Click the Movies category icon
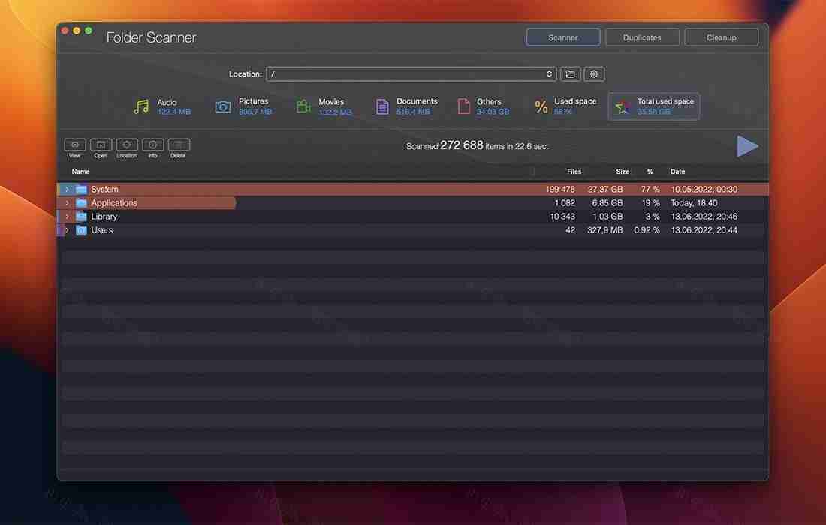 pyautogui.click(x=303, y=106)
